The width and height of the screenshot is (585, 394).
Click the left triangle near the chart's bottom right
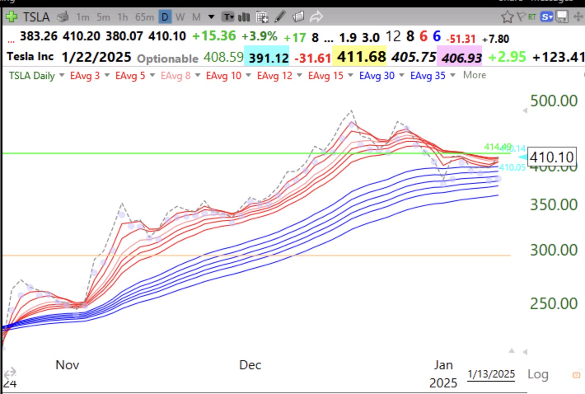[x=525, y=352]
